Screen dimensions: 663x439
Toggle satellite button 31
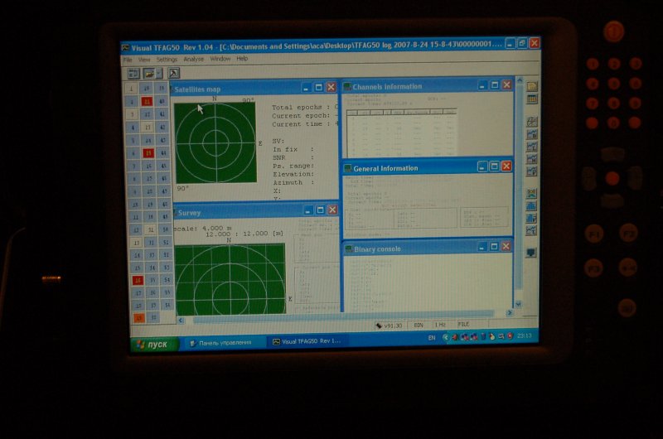coord(150,229)
